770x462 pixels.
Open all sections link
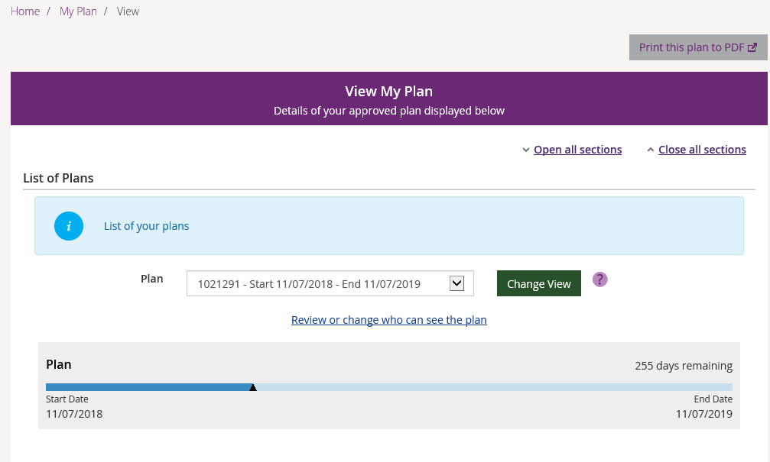[577, 150]
